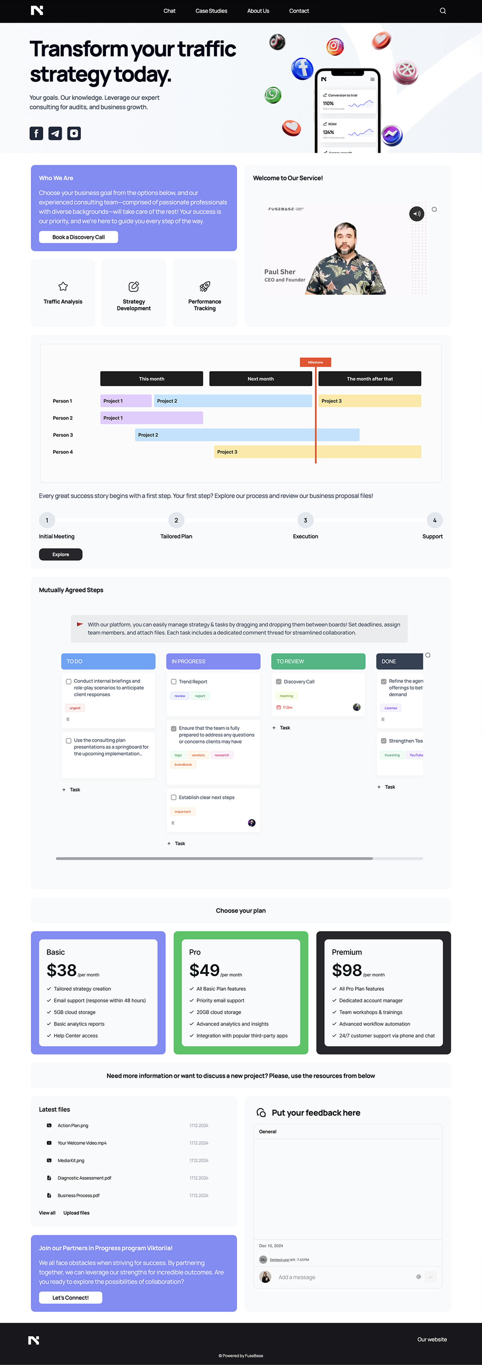Open the search icon in header
This screenshot has height=1365, width=482.
point(443,11)
